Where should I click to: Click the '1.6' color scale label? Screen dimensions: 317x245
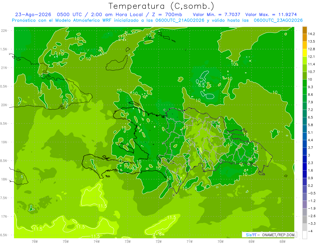pos(311,170)
